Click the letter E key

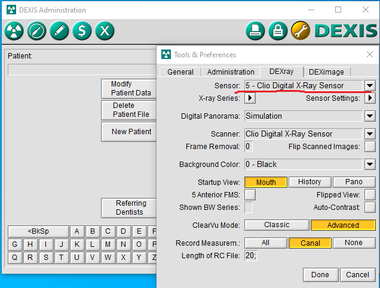tap(139, 231)
